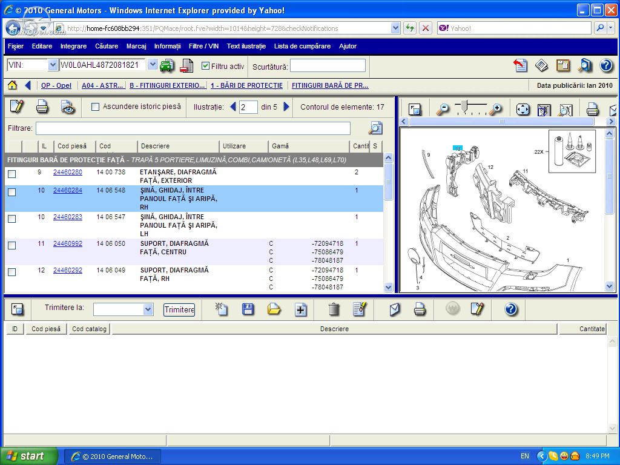The height and width of the screenshot is (465, 620).
Task: Open shopping list help icon
Action: click(x=510, y=309)
